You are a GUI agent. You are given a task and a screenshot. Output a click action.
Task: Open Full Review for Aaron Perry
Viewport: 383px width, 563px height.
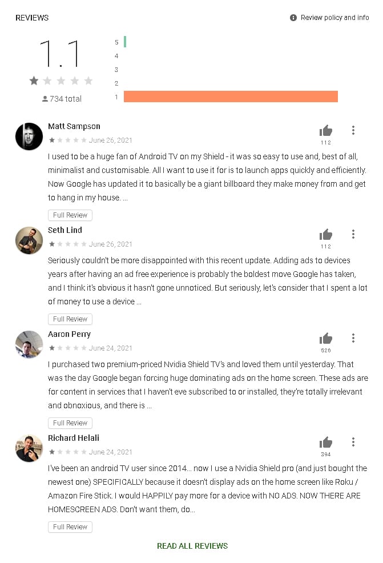tap(70, 423)
